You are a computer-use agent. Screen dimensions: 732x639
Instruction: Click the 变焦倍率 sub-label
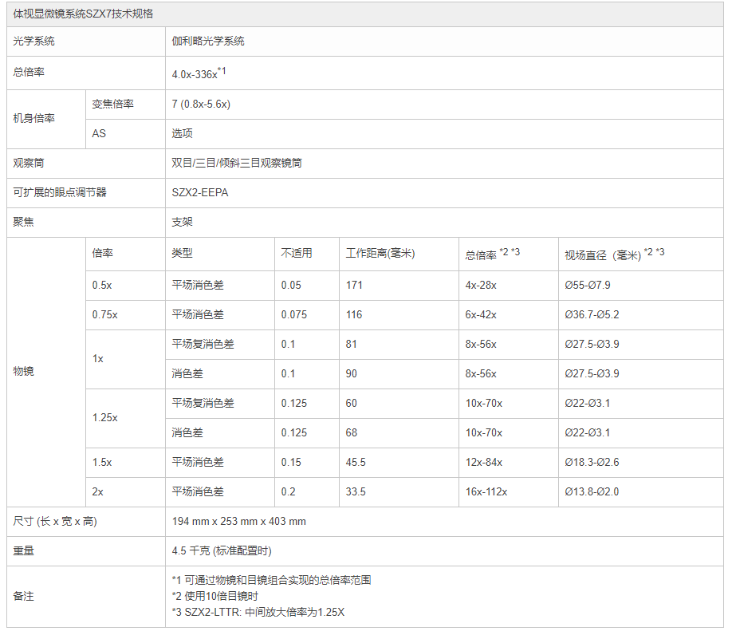[112, 105]
